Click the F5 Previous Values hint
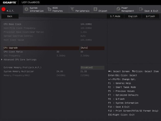This screenshot has height=121, width=161. [x=121, y=91]
